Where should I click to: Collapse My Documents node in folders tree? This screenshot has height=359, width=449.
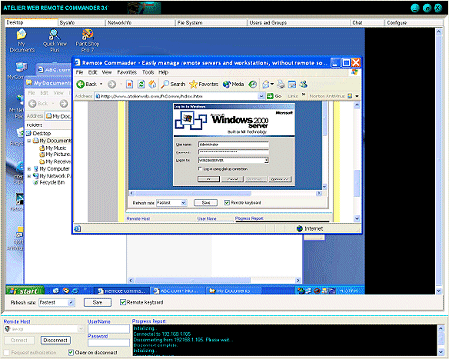pos(29,141)
